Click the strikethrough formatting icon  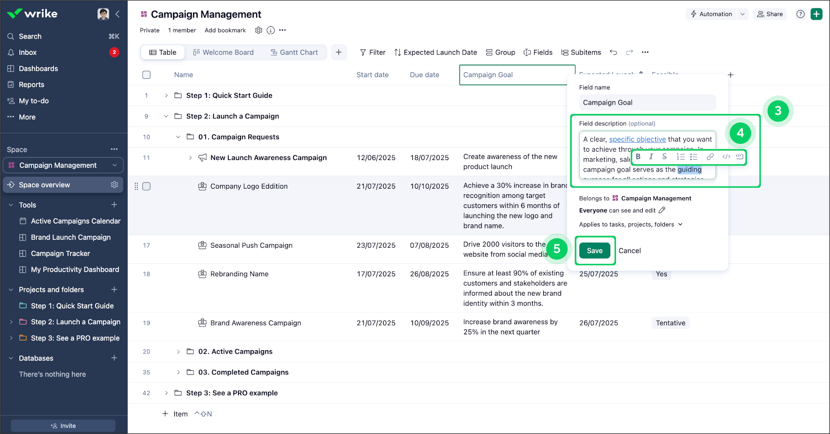point(664,157)
